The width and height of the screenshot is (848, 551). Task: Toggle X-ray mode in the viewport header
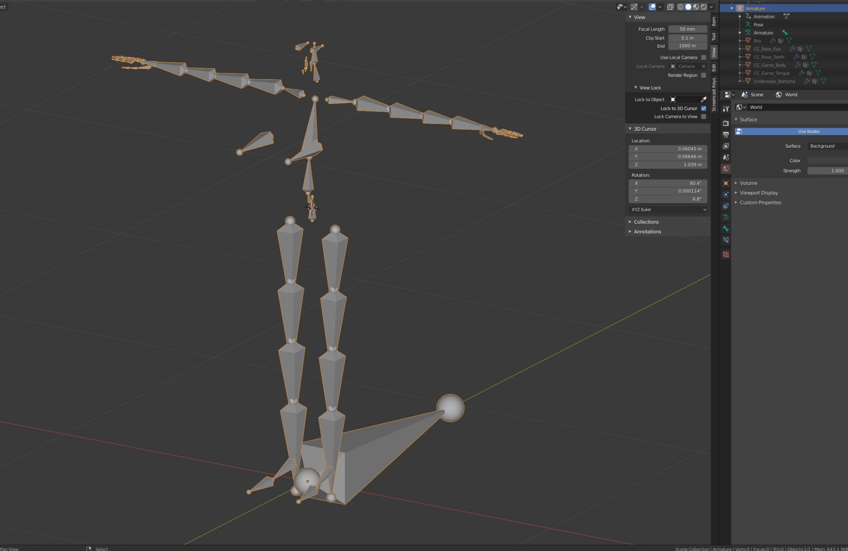tap(670, 7)
